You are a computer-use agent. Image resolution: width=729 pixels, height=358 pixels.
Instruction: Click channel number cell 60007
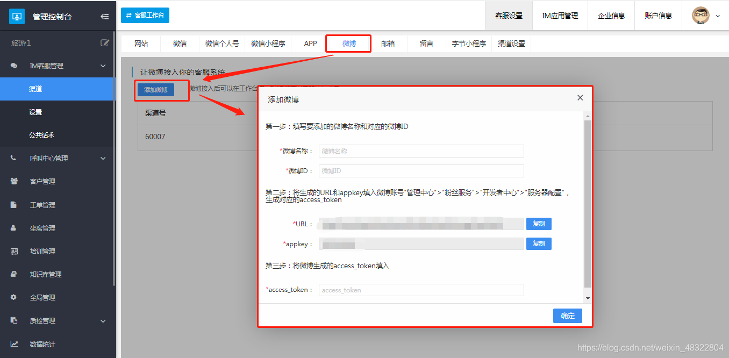click(155, 137)
